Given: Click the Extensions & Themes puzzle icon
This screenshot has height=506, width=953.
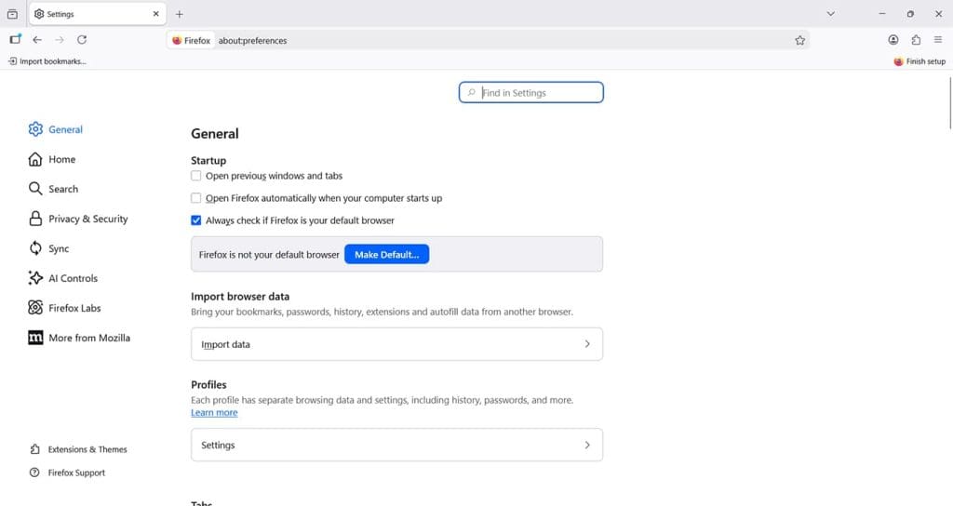Looking at the screenshot, I should tap(34, 449).
